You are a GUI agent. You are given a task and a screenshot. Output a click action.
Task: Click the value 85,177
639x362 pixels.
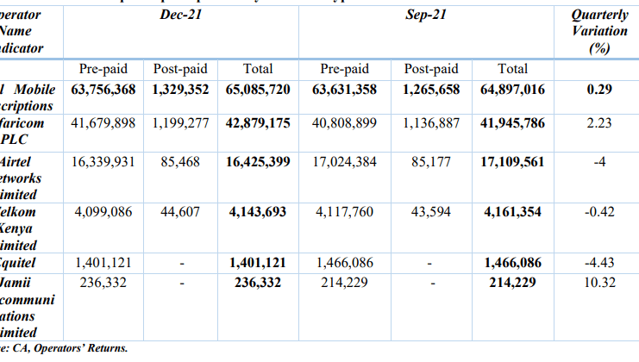tap(431, 162)
